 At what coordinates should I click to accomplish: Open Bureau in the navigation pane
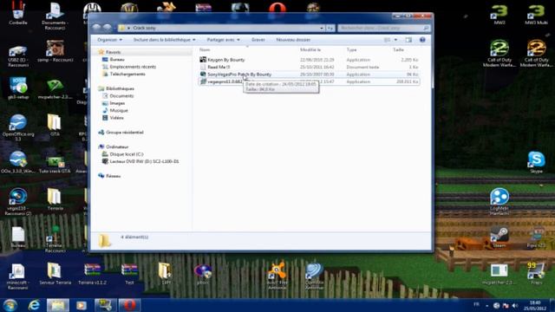117,60
